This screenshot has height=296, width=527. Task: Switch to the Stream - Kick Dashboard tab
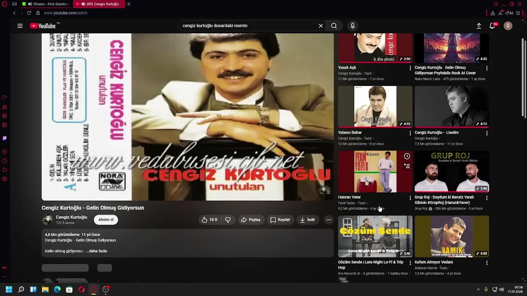(x=45, y=4)
